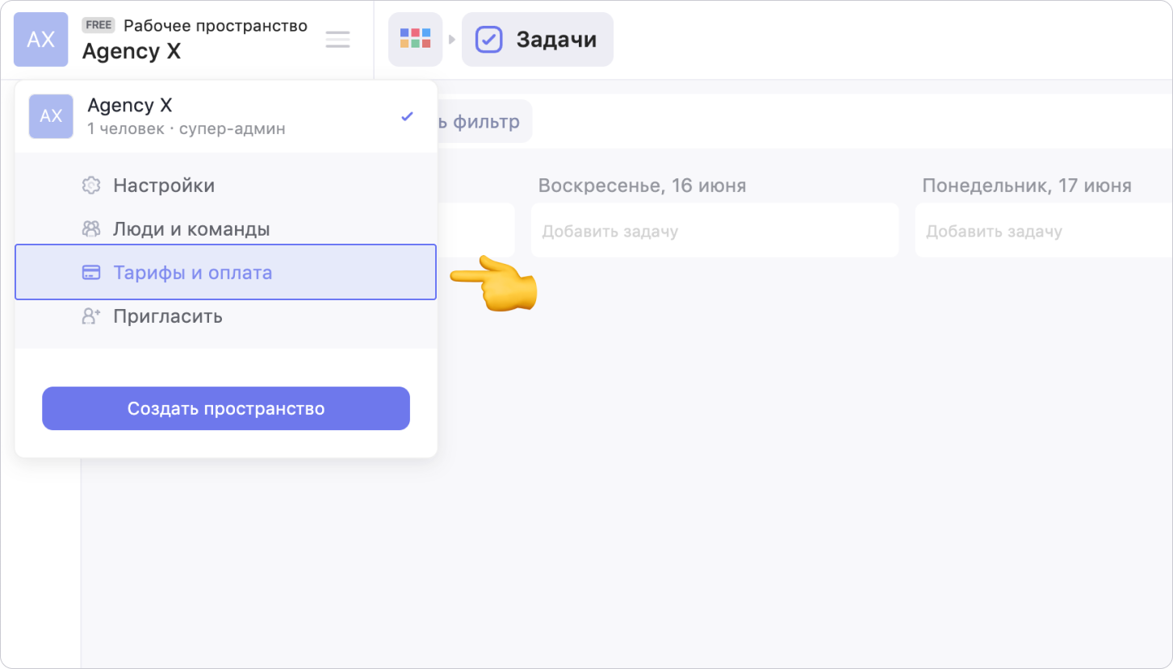Open the Рабочее пространство Agency X switcher

(194, 40)
